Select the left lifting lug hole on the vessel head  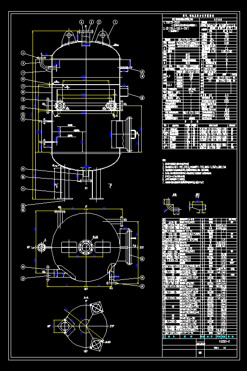pos(69,35)
